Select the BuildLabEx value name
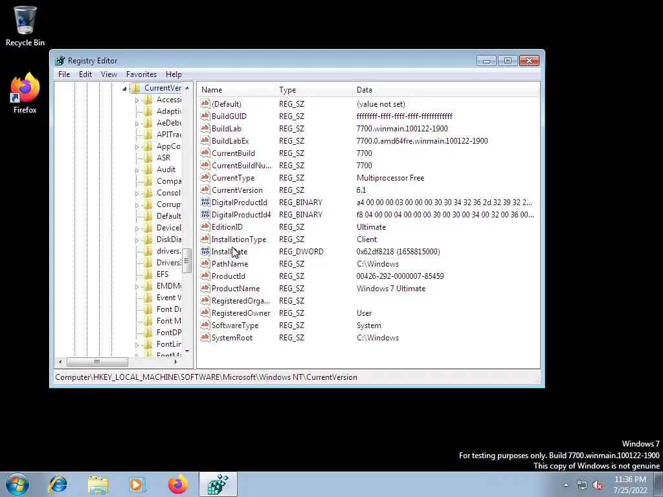663x497 pixels. pyautogui.click(x=230, y=140)
